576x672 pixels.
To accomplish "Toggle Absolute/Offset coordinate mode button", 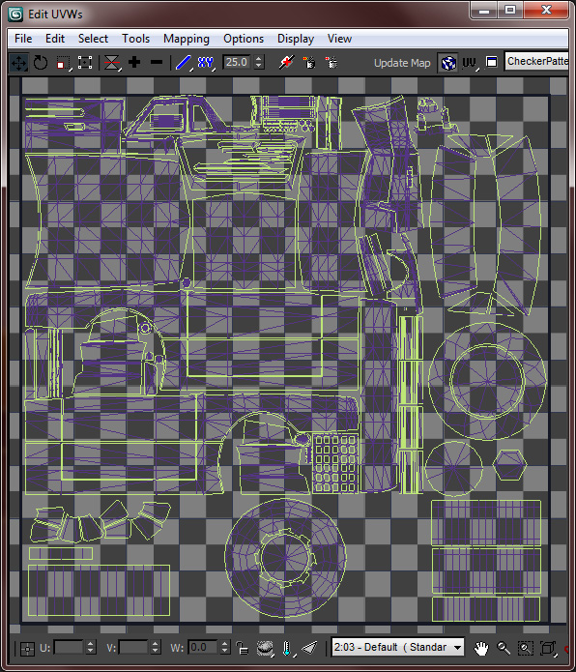I will click(27, 649).
